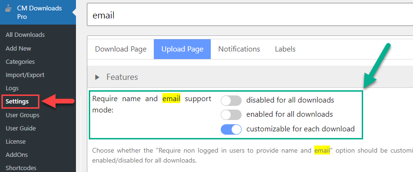Click the CM Downloads Pro plugin icon

coord(9,9)
